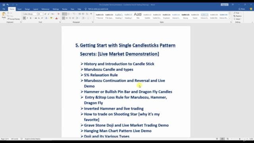The width and height of the screenshot is (254, 143).
Task: Open Change Case dropdown
Action: (x=53, y=14)
